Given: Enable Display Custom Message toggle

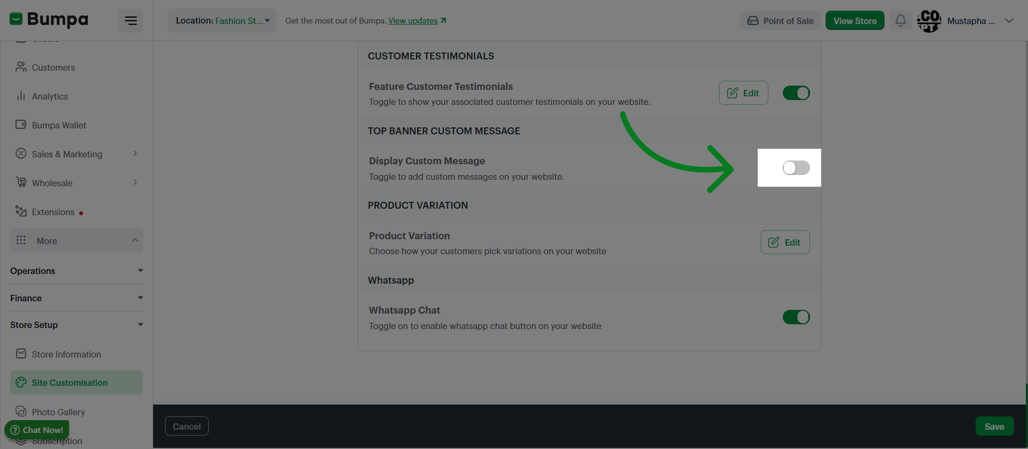Looking at the screenshot, I should pyautogui.click(x=796, y=168).
